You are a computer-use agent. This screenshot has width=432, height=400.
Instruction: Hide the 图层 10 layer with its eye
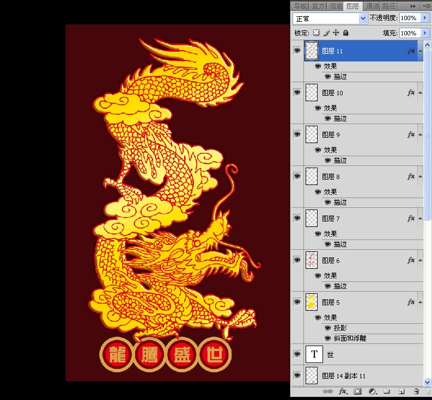coord(297,92)
